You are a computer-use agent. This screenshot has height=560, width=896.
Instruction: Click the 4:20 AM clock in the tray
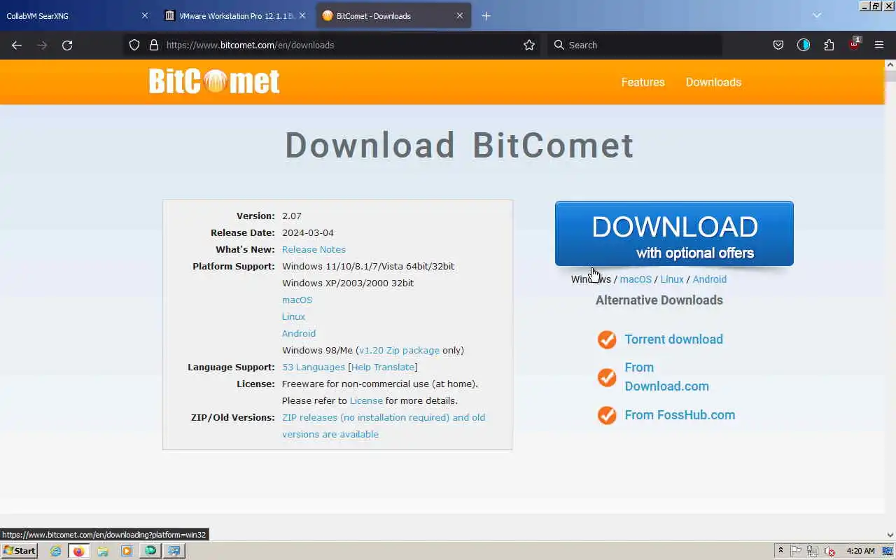point(860,551)
